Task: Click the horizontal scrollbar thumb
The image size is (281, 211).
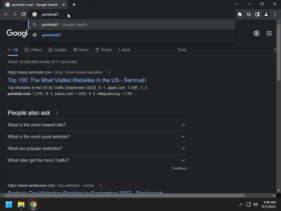Action: pos(124,196)
